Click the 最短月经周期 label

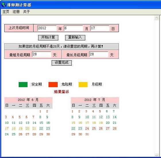[20, 55]
